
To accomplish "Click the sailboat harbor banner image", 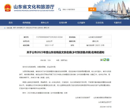I will (x=109, y=10).
